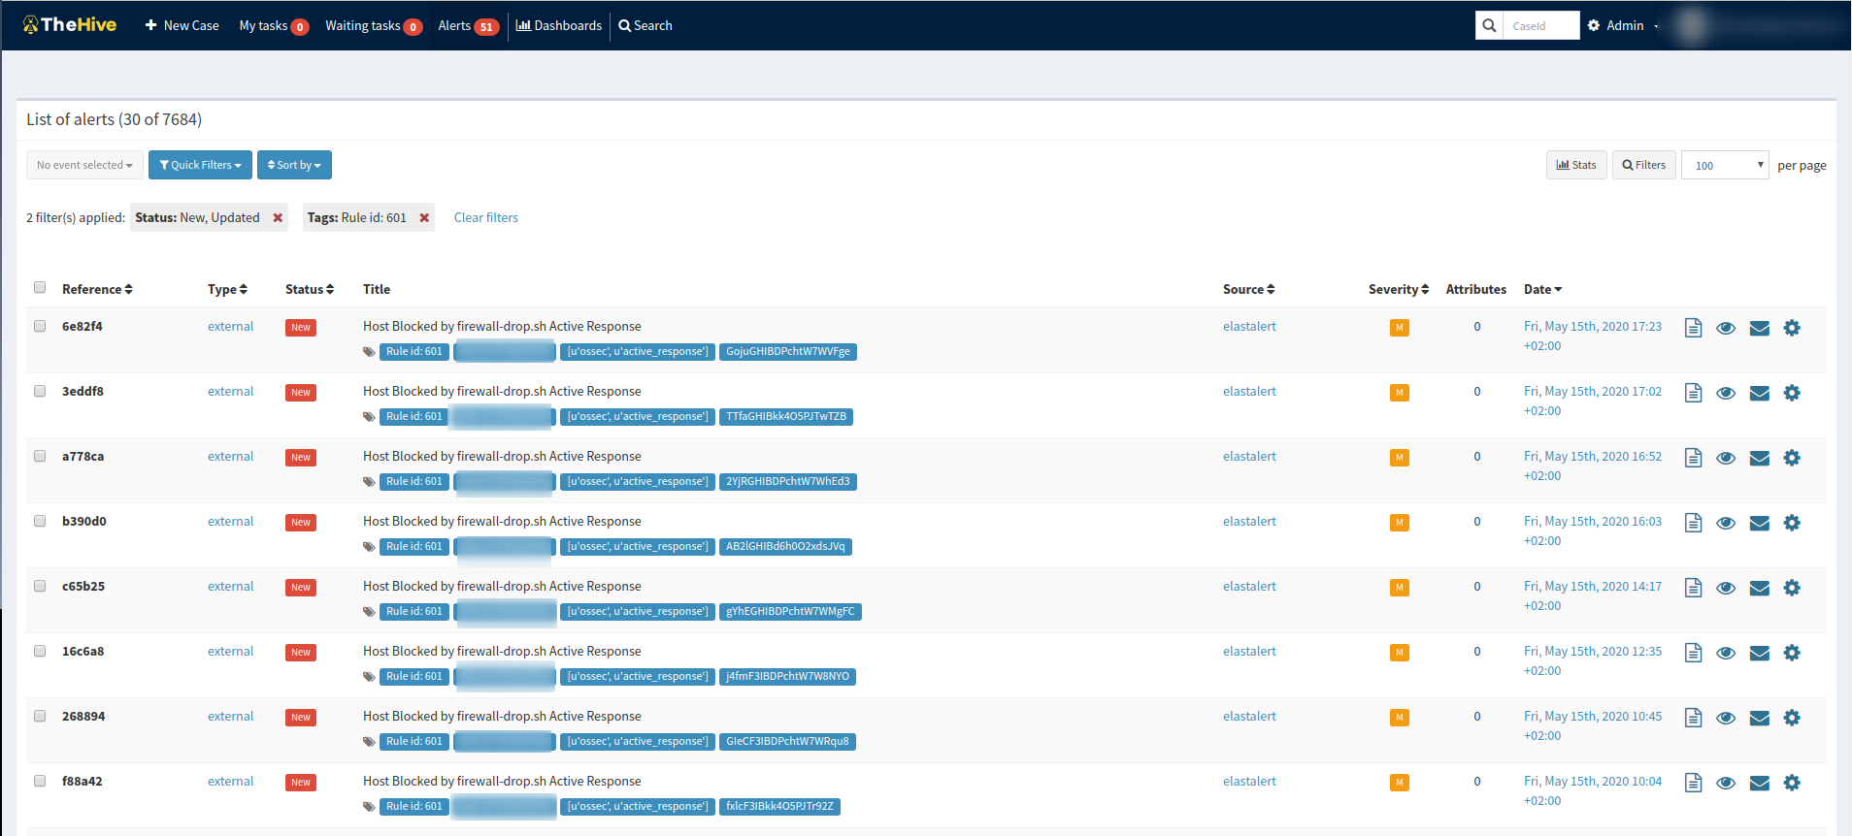Viewport: 1852px width, 836px height.
Task: Click the envelope icon for alert a778ca
Action: point(1759,459)
